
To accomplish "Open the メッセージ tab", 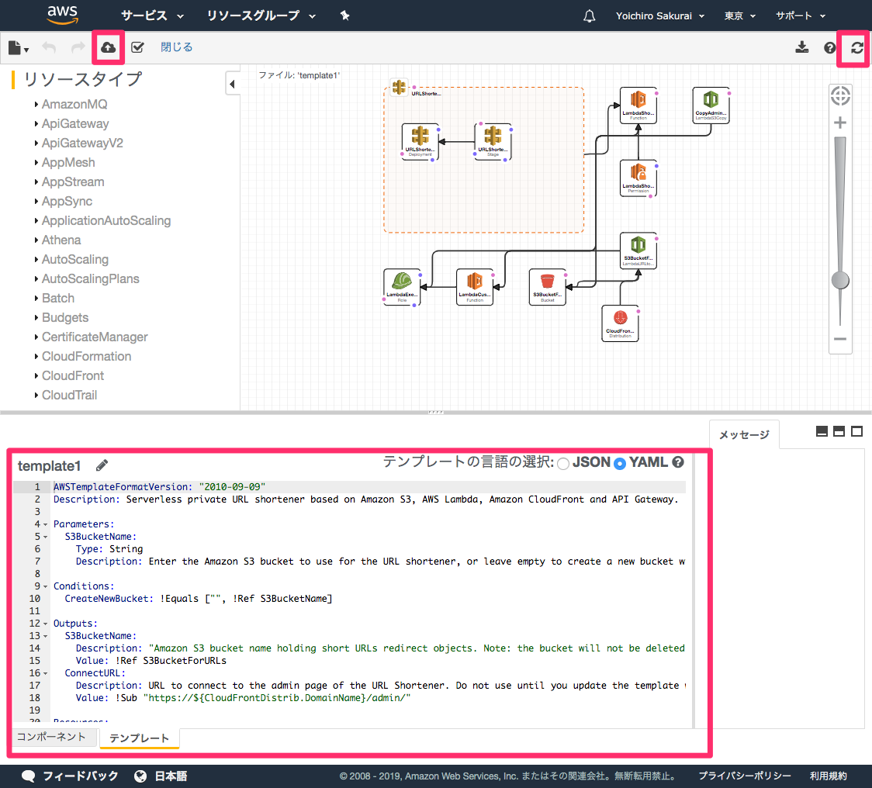I will 744,434.
